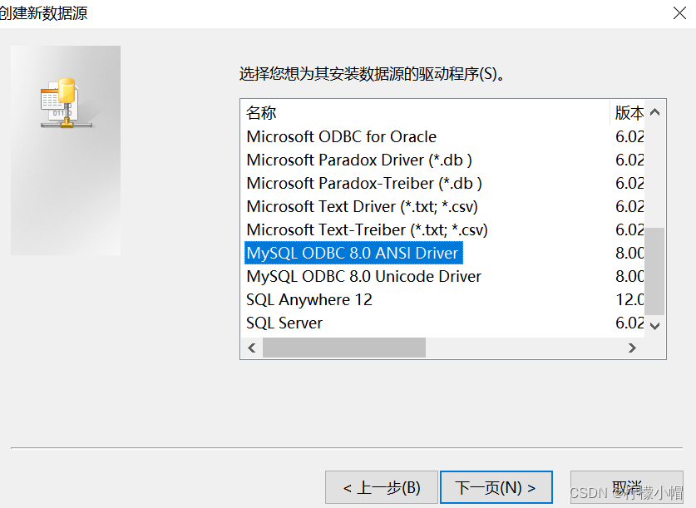Select Microsoft Paradox-Treiber (*.db ) row

(364, 183)
